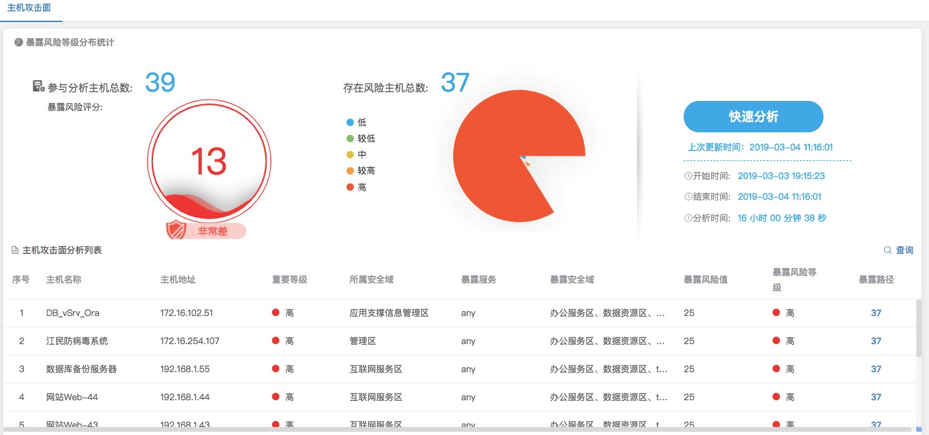
Task: Open exposure path 37 for DB_vSrv_Ora
Action: (x=876, y=313)
